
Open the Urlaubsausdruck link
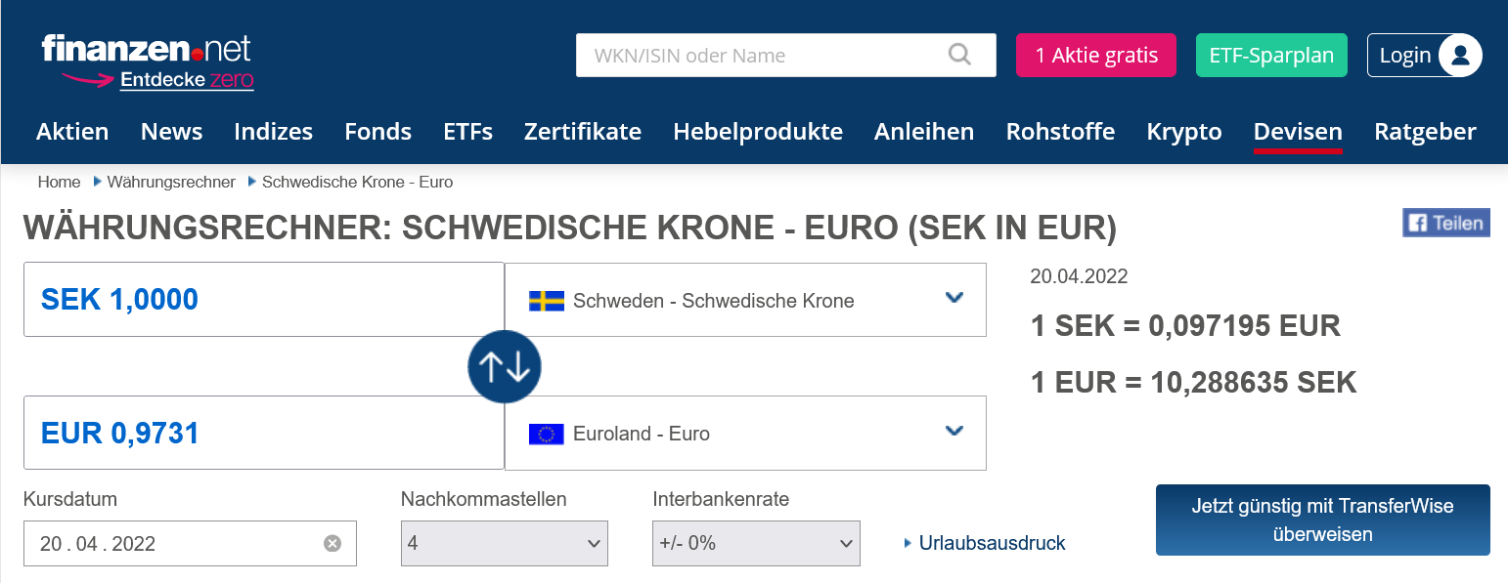(992, 543)
